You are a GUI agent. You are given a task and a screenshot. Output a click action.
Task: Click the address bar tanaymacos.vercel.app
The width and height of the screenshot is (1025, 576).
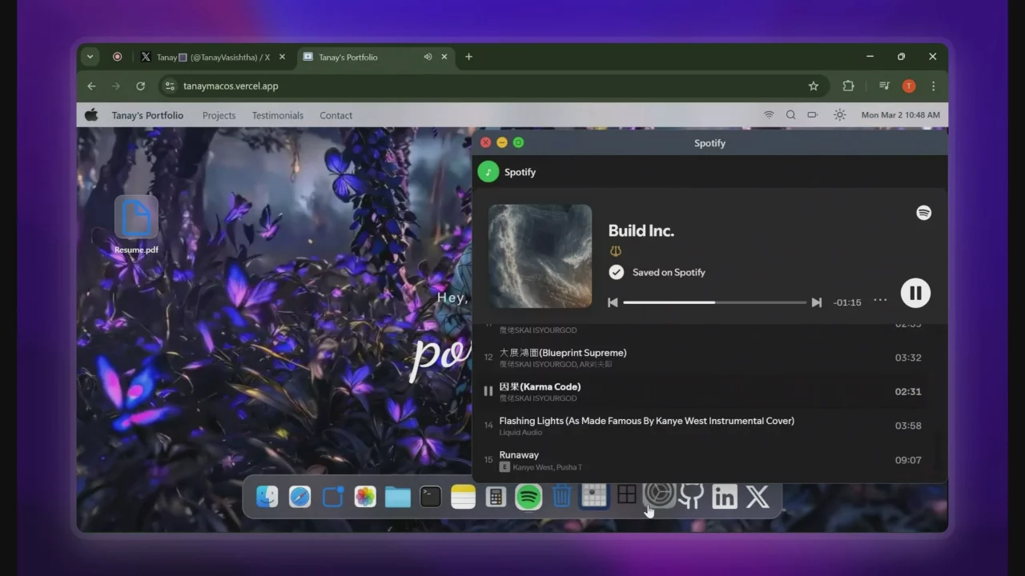(492, 86)
